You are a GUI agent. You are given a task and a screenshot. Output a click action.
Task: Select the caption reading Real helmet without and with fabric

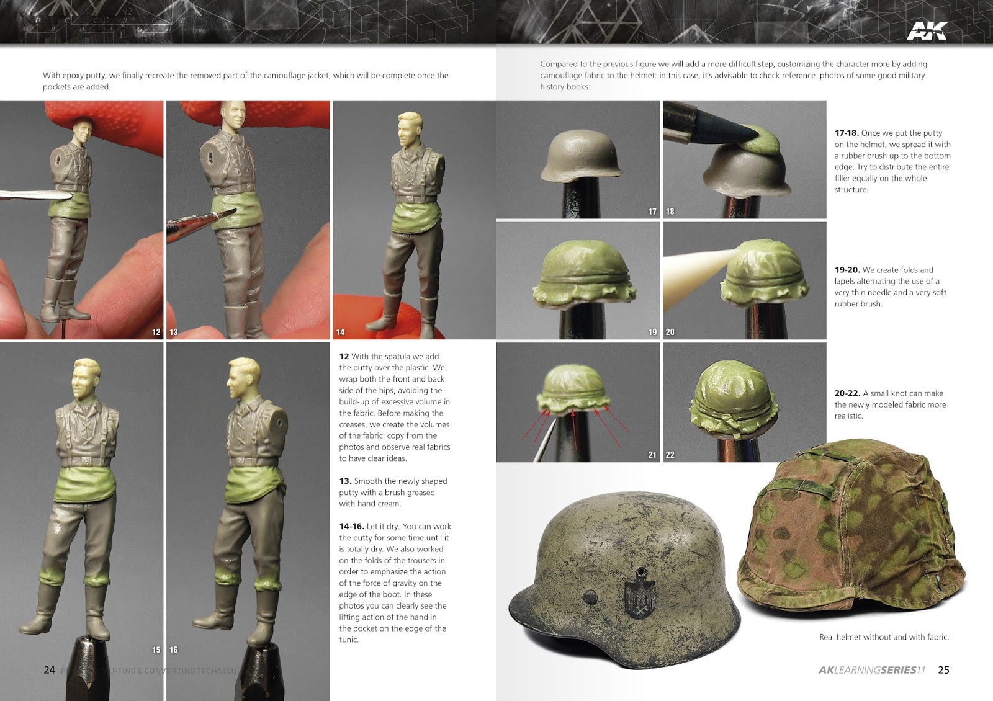(x=884, y=636)
